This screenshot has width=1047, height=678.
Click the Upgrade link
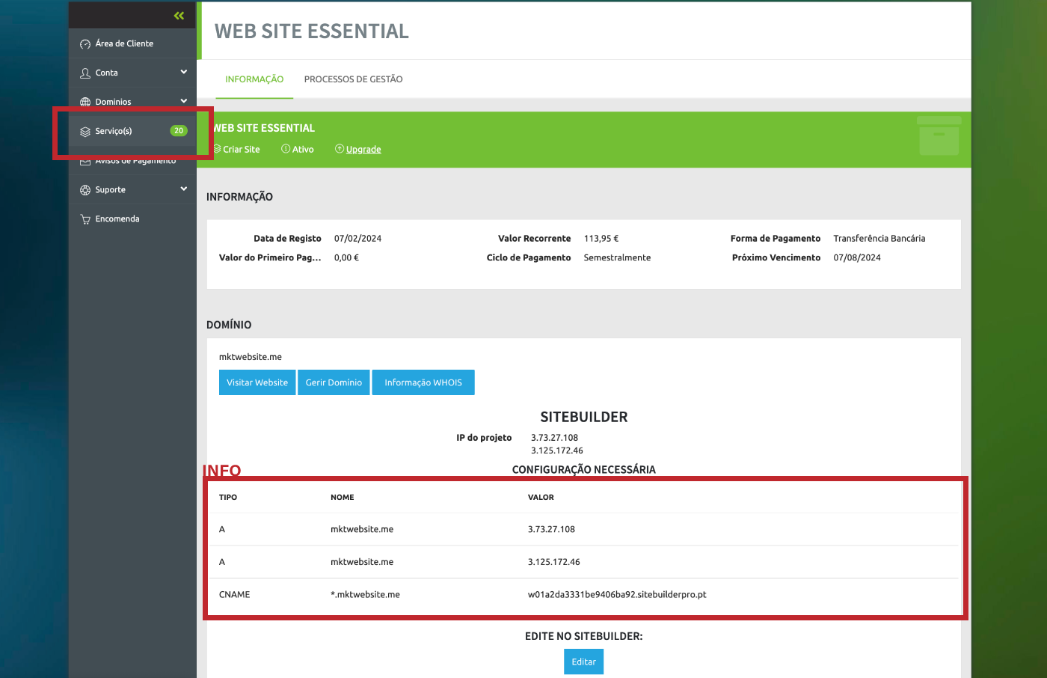[363, 150]
